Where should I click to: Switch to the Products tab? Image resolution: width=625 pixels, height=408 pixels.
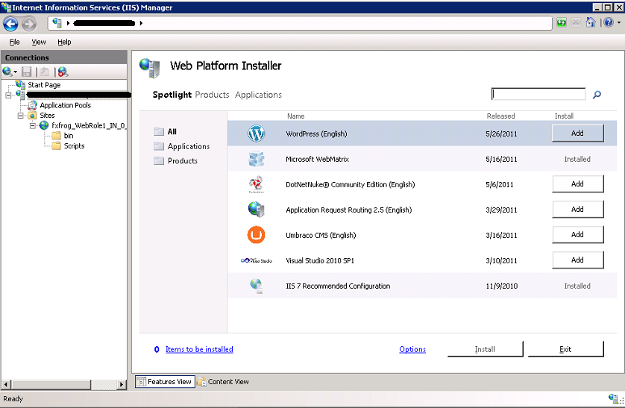click(212, 95)
